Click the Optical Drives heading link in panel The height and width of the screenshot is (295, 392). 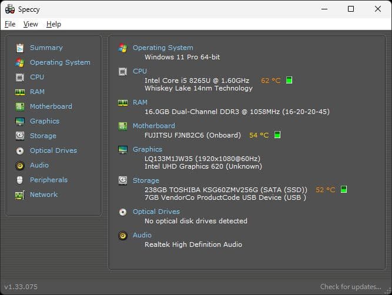click(156, 212)
